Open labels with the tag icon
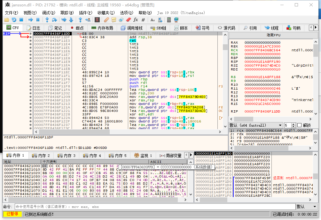This screenshot has height=220, width=321. click(x=121, y=20)
